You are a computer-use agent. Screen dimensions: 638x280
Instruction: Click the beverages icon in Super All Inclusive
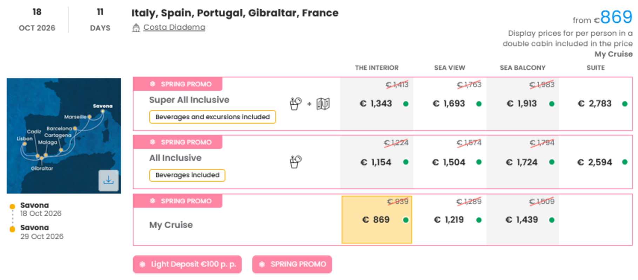click(x=295, y=104)
